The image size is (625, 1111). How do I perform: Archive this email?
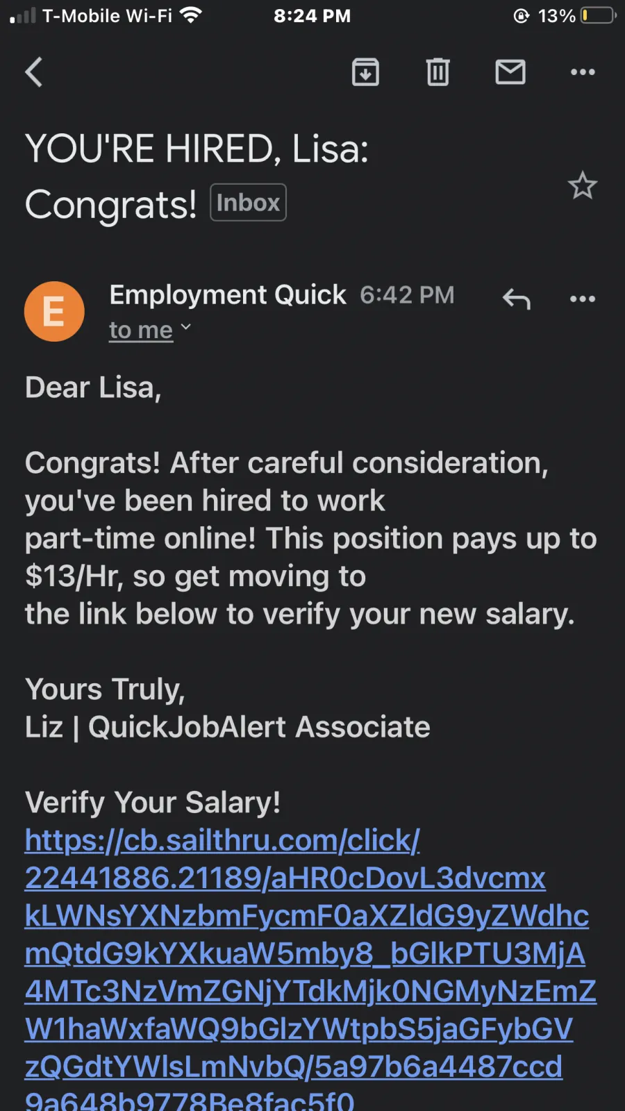(x=365, y=72)
